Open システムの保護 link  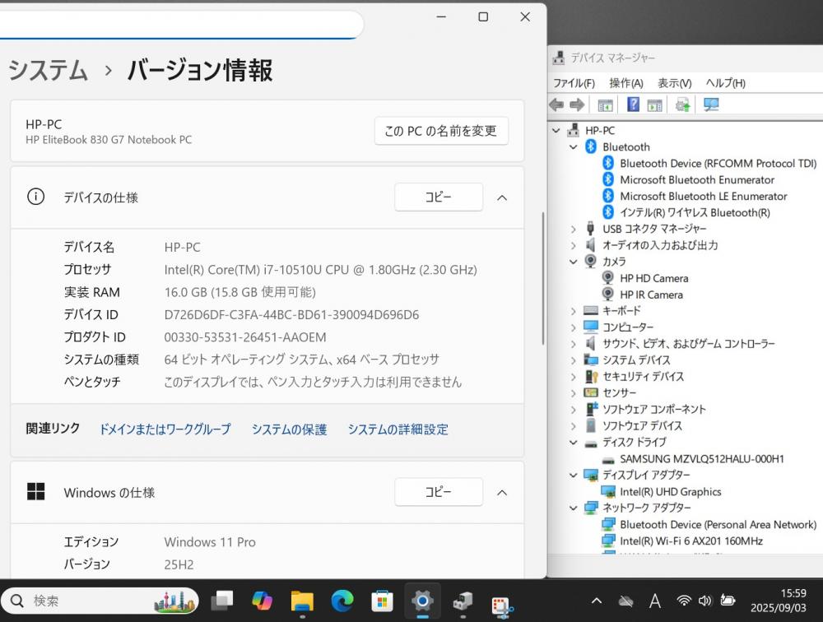click(289, 429)
